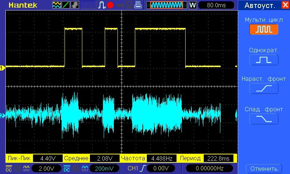Click the green diagonal line icon
The image size is (290, 174).
[66, 5]
